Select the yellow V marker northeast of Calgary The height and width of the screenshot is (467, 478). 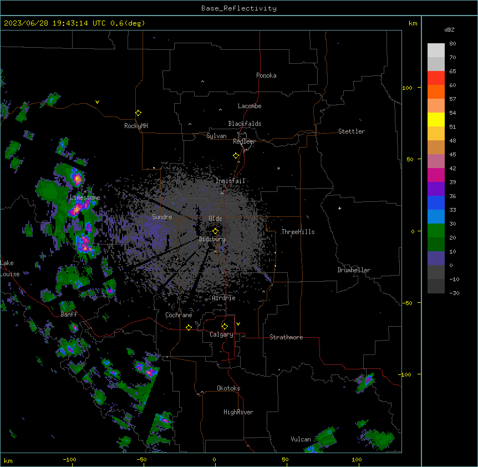[x=238, y=324]
